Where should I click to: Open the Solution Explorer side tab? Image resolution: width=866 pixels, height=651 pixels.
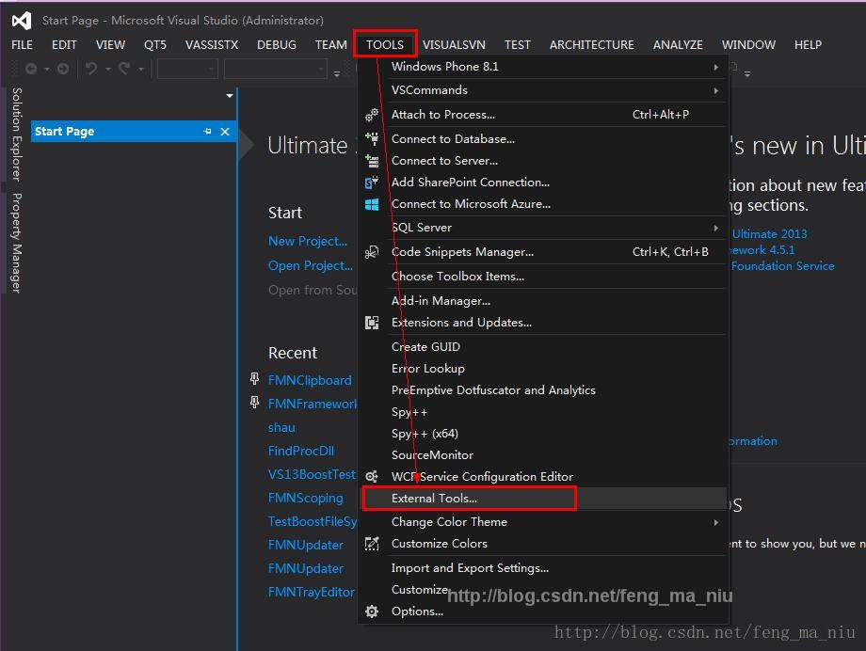pyautogui.click(x=17, y=135)
